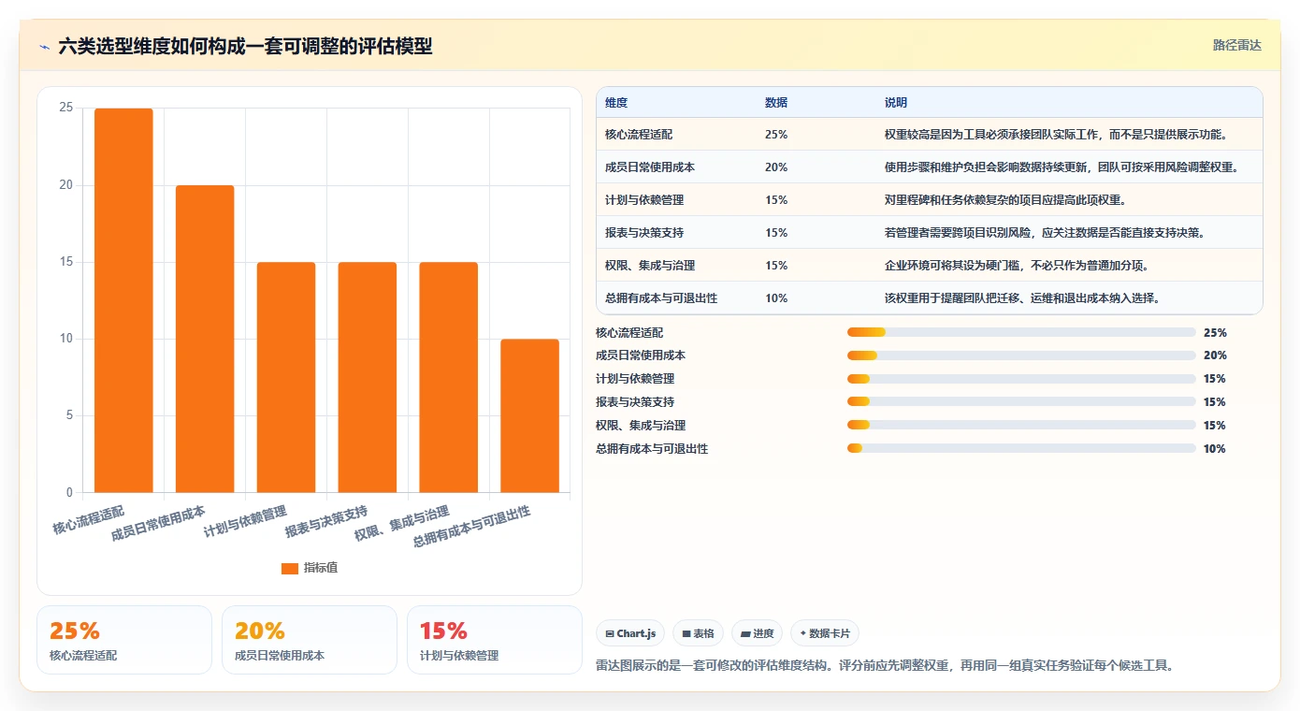Click the 总拥有成本与可退出性 label beside progress bars
Viewport: 1300px width, 711px height.
652,449
